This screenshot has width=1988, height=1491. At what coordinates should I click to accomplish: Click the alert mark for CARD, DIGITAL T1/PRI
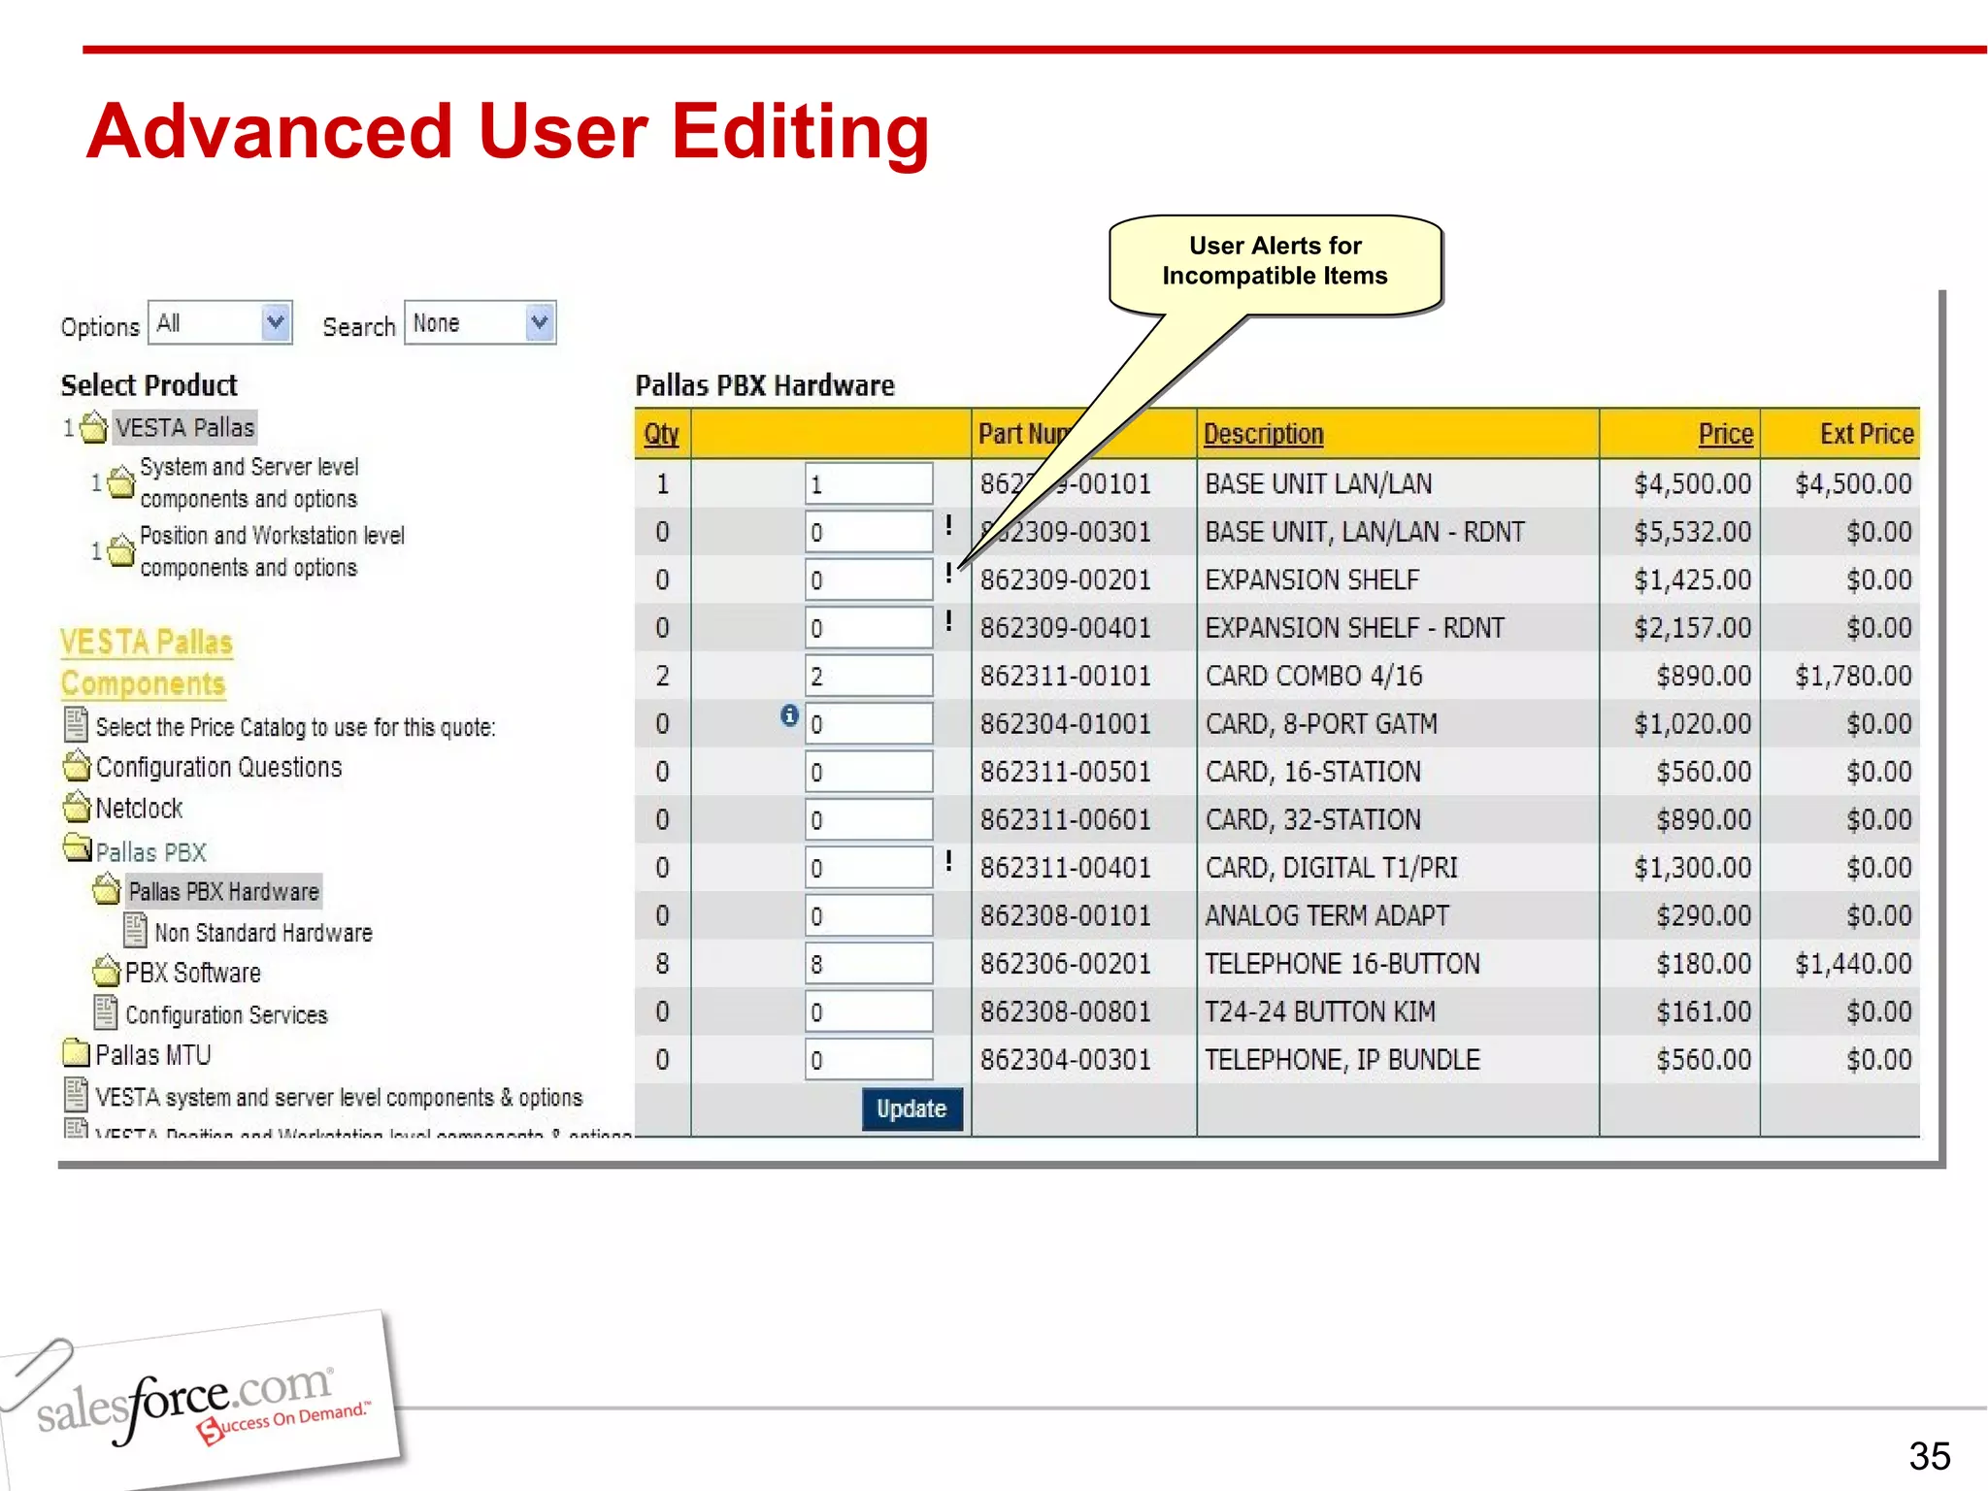coord(948,861)
